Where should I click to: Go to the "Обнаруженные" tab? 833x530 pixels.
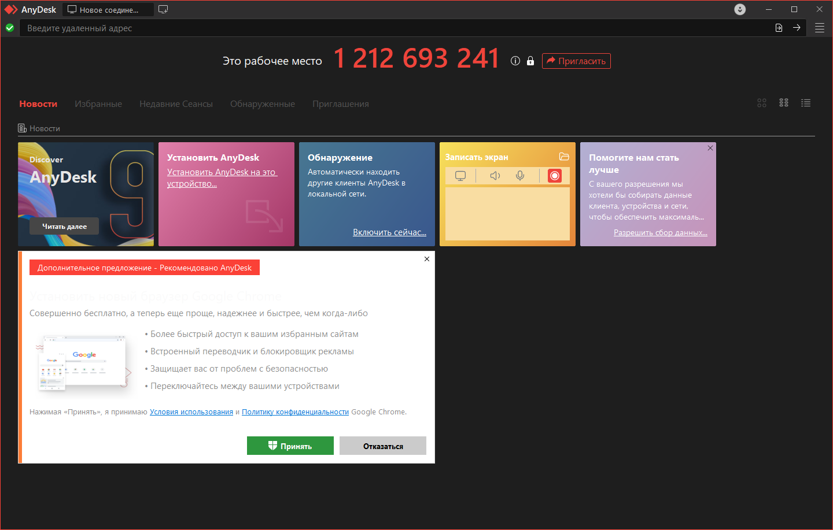coord(263,104)
